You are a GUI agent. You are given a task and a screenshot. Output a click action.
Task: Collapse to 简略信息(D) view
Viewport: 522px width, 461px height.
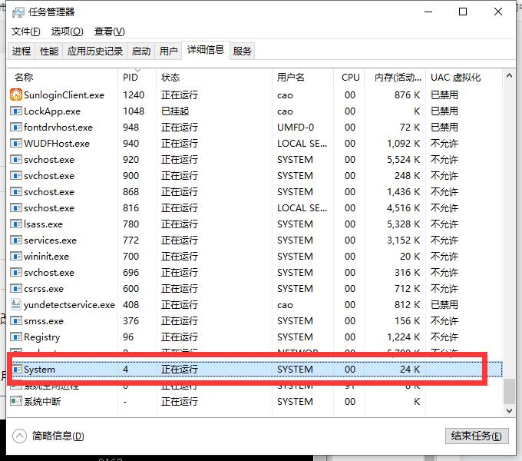tap(48, 436)
